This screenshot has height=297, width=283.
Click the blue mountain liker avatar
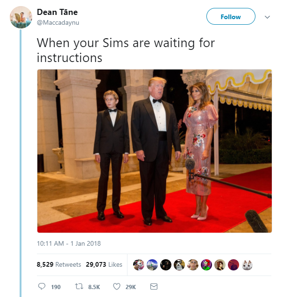pyautogui.click(x=152, y=265)
